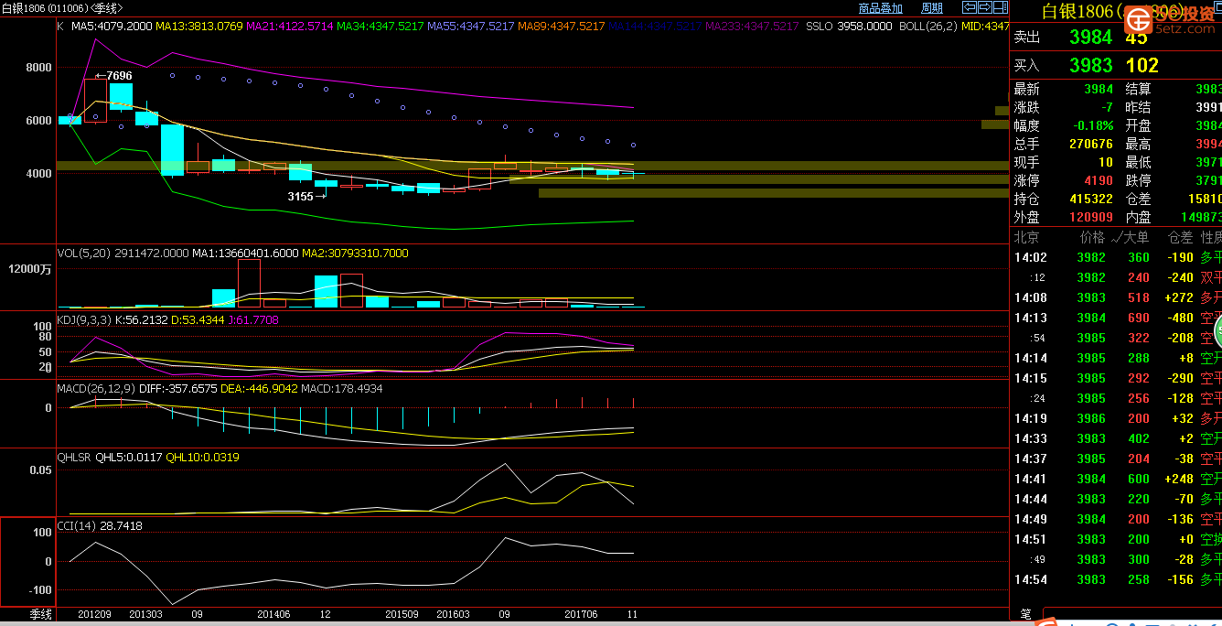Click the MACD(26,12,9) indicator label
The height and width of the screenshot is (626, 1222).
96,388
